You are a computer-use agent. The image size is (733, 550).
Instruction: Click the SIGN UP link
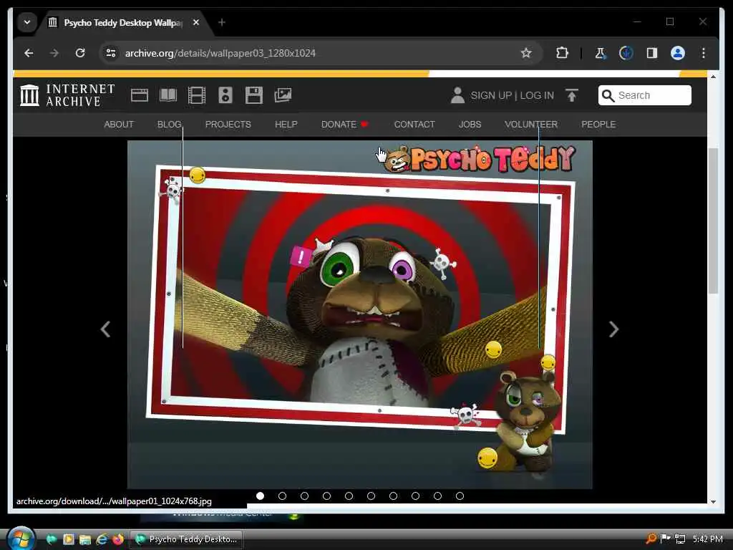(491, 95)
